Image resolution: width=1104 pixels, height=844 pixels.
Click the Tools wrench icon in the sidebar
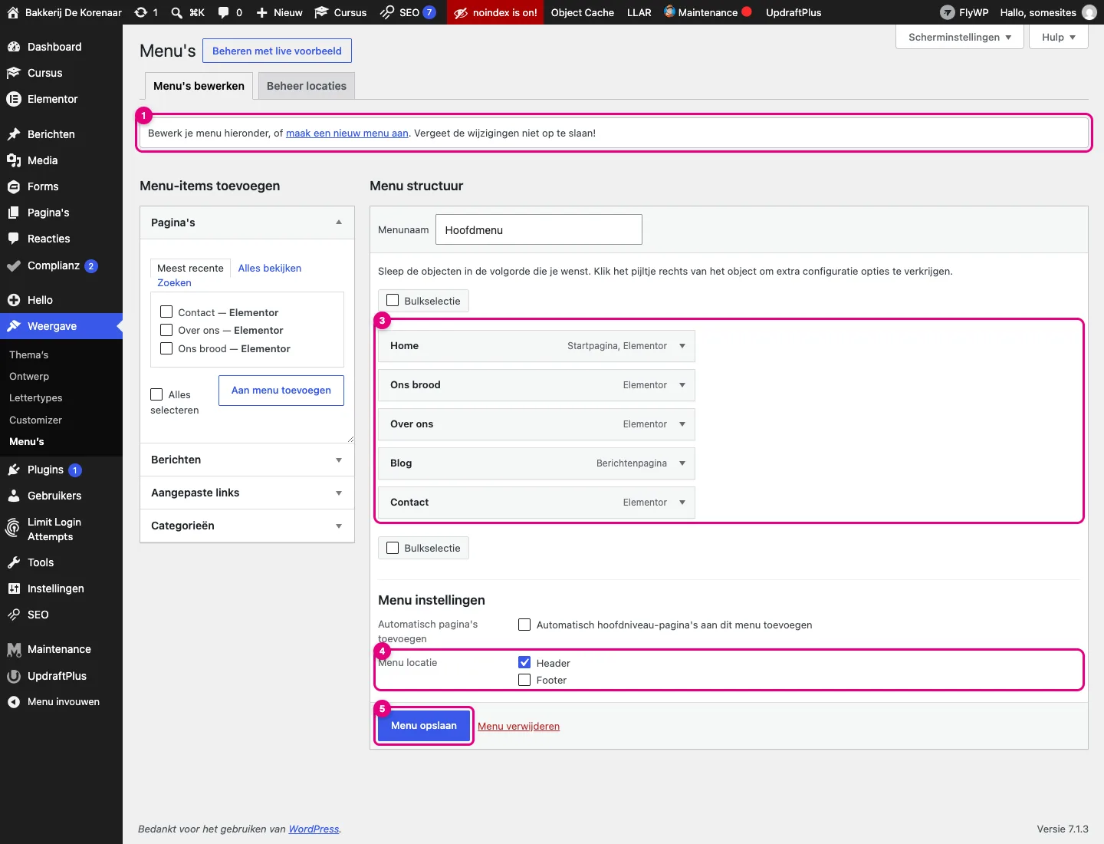pyautogui.click(x=13, y=562)
